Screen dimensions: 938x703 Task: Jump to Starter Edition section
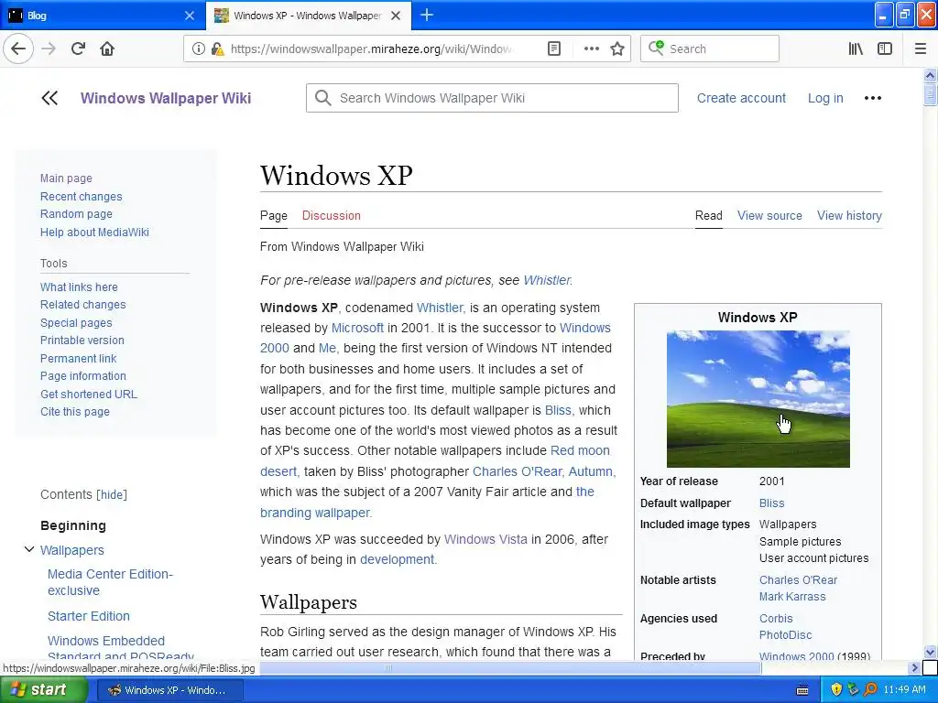click(89, 616)
